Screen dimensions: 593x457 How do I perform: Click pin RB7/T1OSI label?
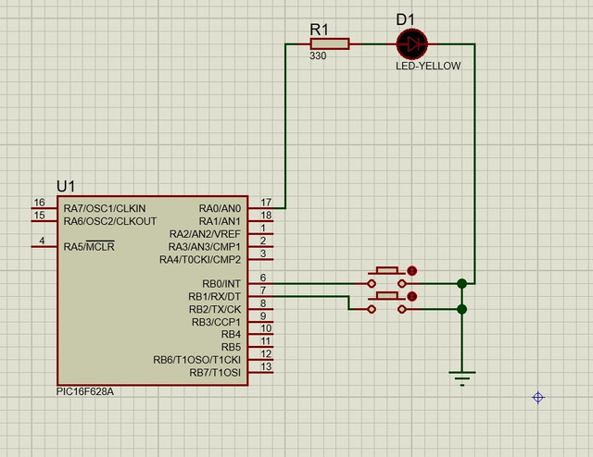click(215, 373)
